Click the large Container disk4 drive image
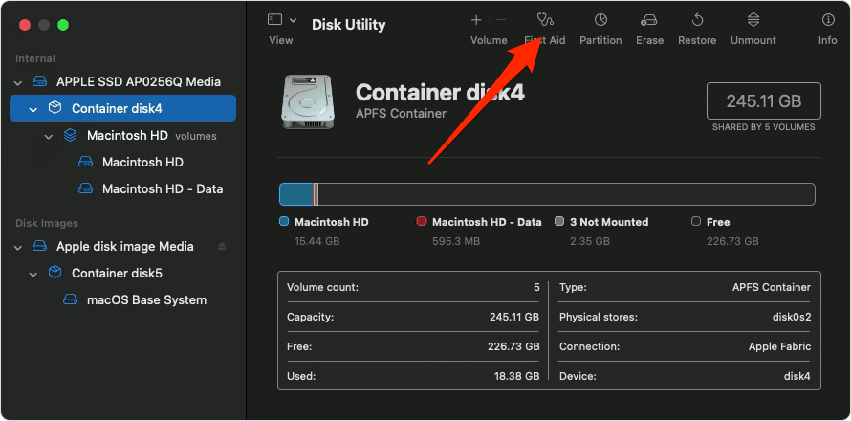The width and height of the screenshot is (851, 421). 308,100
